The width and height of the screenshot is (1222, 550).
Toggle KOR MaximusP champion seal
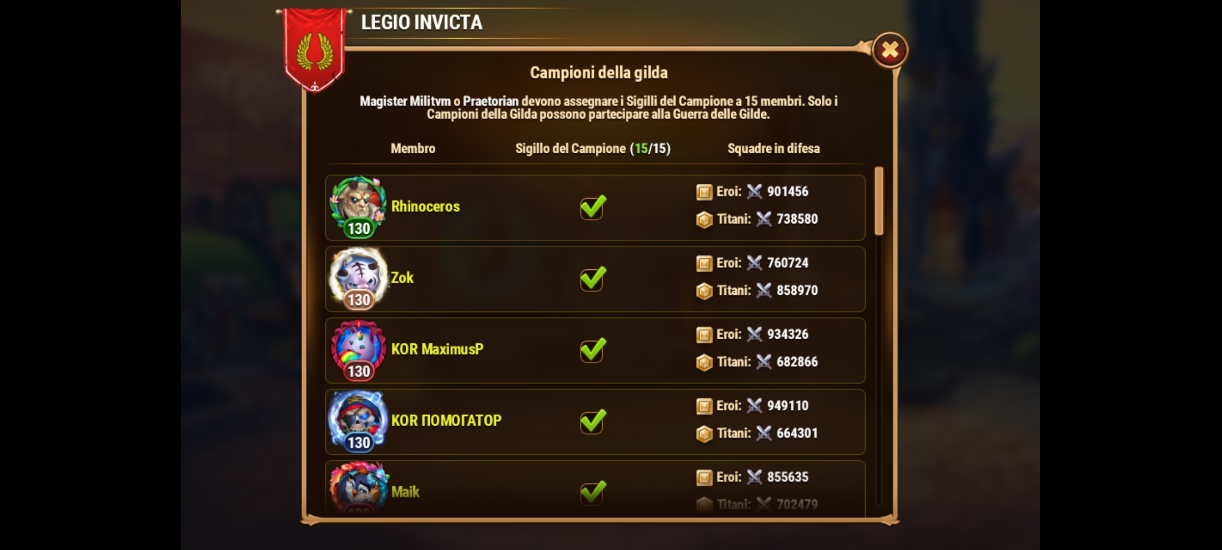pos(593,350)
